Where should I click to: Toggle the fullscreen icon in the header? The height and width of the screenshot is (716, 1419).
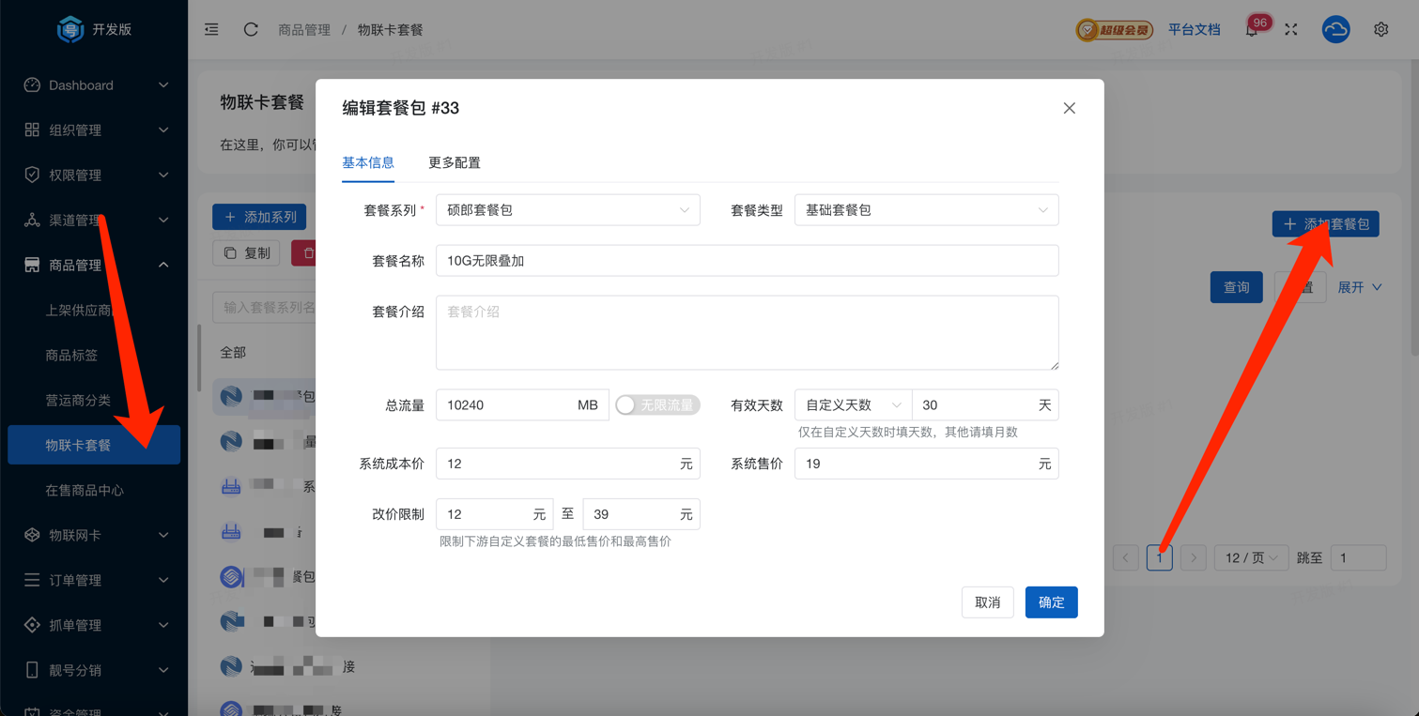pyautogui.click(x=1291, y=30)
